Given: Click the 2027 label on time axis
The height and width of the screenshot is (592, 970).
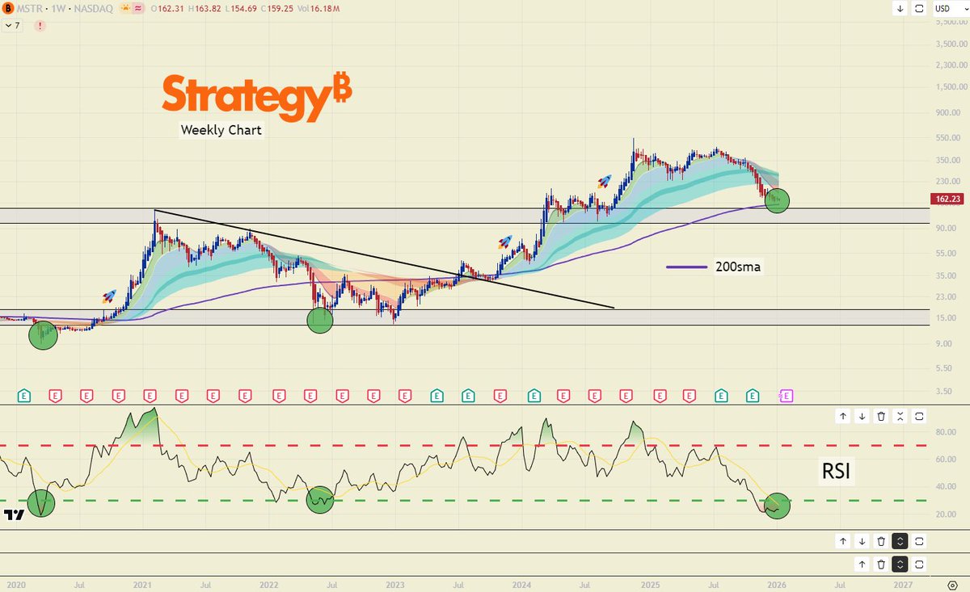Looking at the screenshot, I should [x=903, y=583].
